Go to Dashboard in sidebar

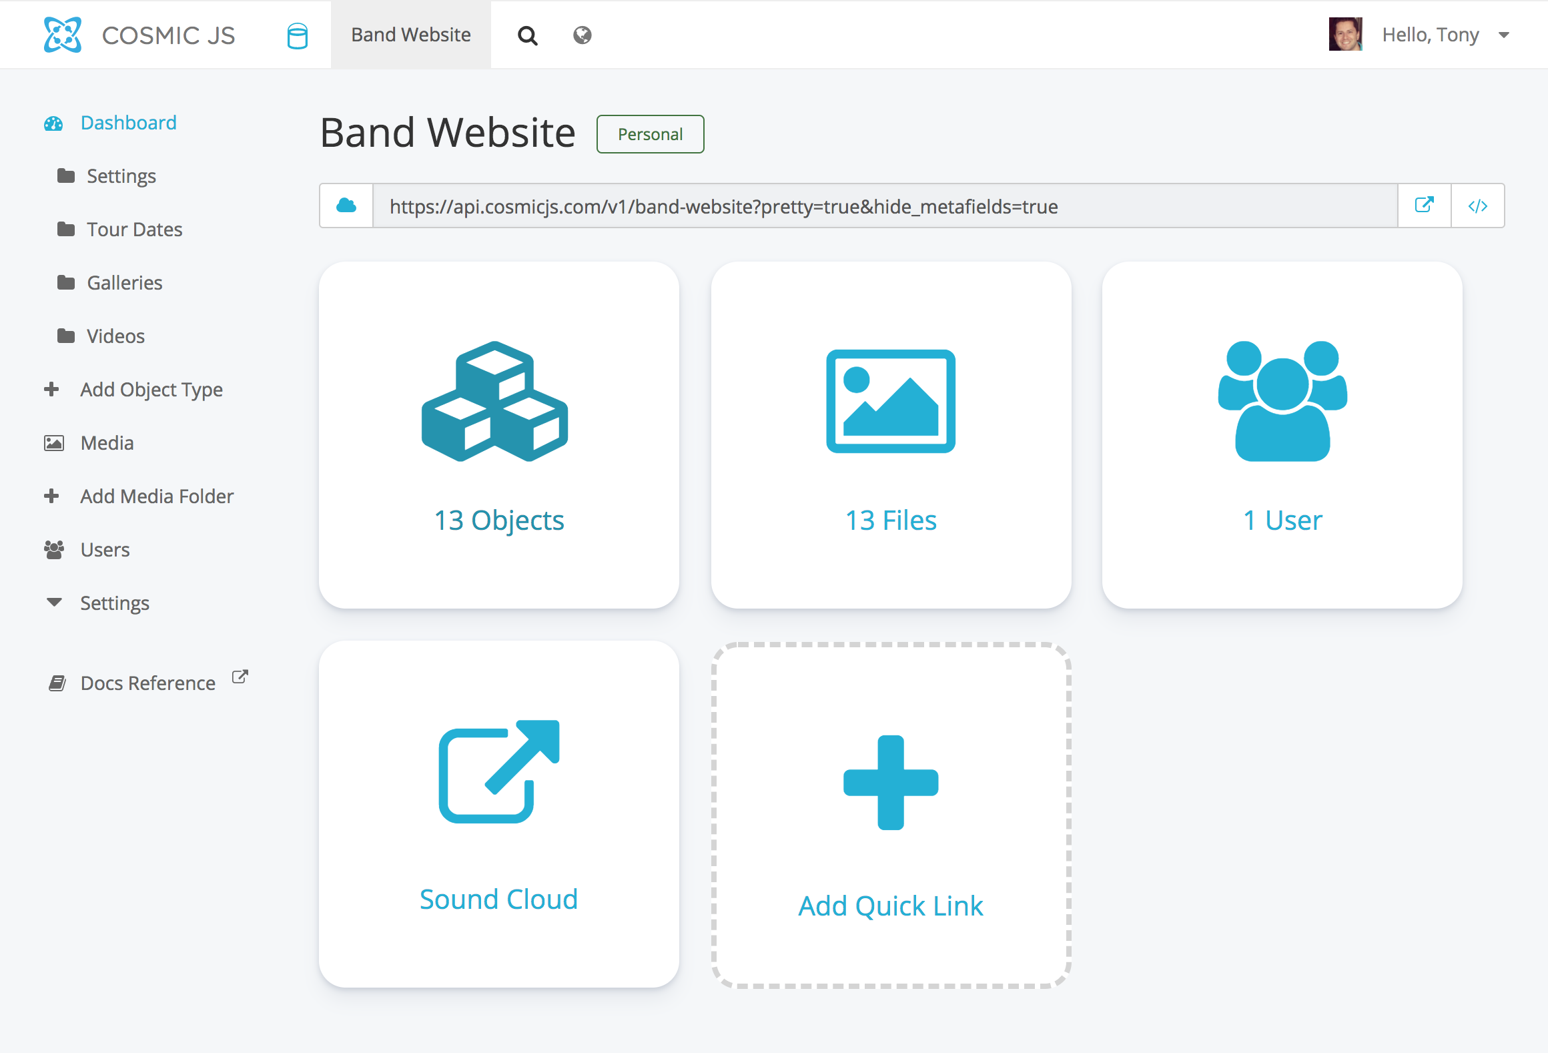click(x=128, y=123)
